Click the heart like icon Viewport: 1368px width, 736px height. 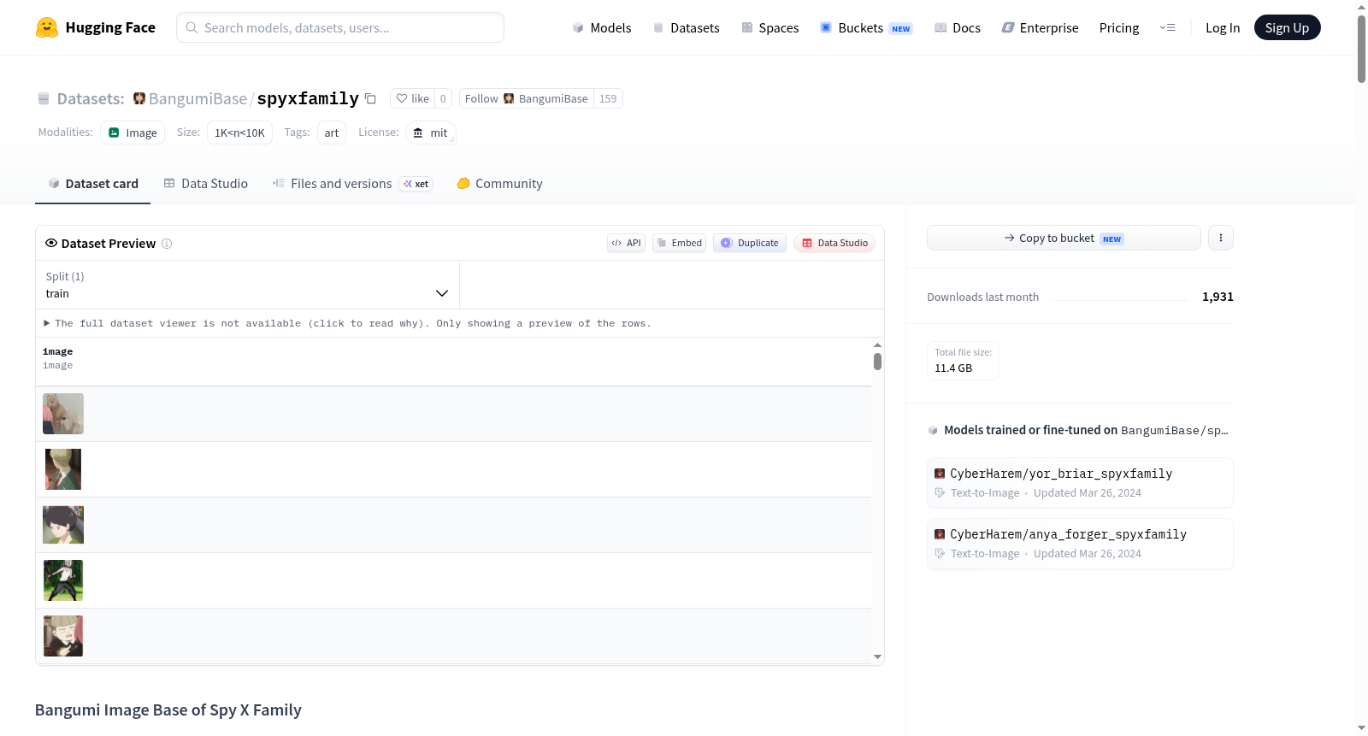pyautogui.click(x=402, y=98)
